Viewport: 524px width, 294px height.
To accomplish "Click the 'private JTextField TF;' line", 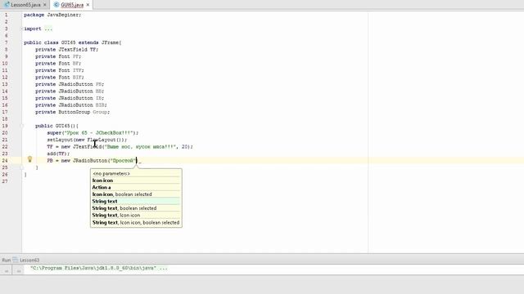I will (x=67, y=49).
